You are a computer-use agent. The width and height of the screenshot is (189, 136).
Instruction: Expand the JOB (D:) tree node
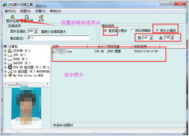coord(5,55)
